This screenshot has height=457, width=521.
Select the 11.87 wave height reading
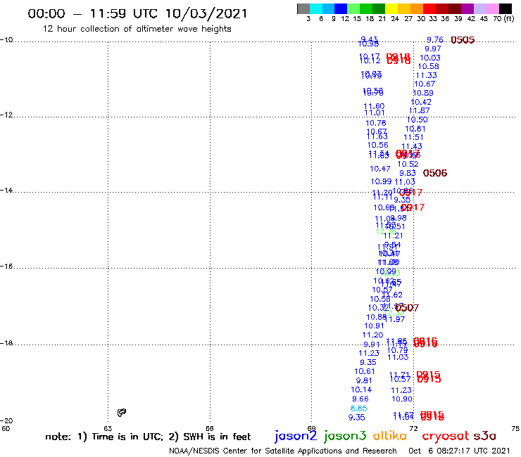click(x=420, y=110)
